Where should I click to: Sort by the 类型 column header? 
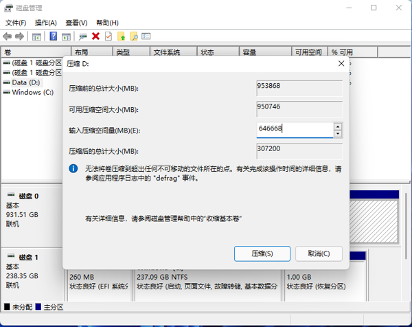pos(131,52)
